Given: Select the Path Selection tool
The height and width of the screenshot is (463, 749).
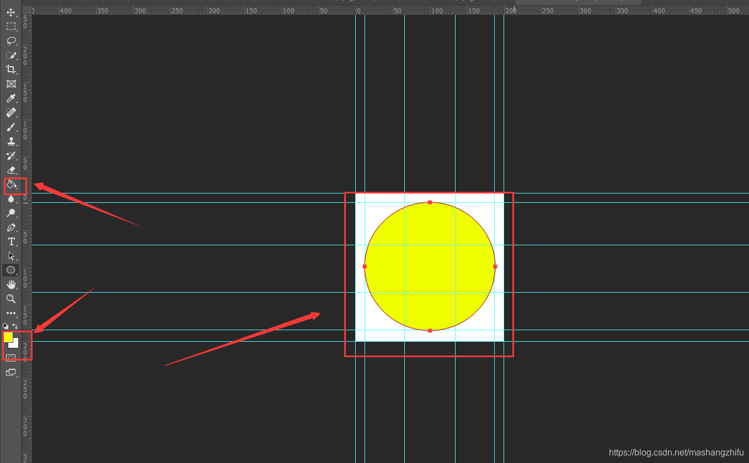Looking at the screenshot, I should 10,256.
